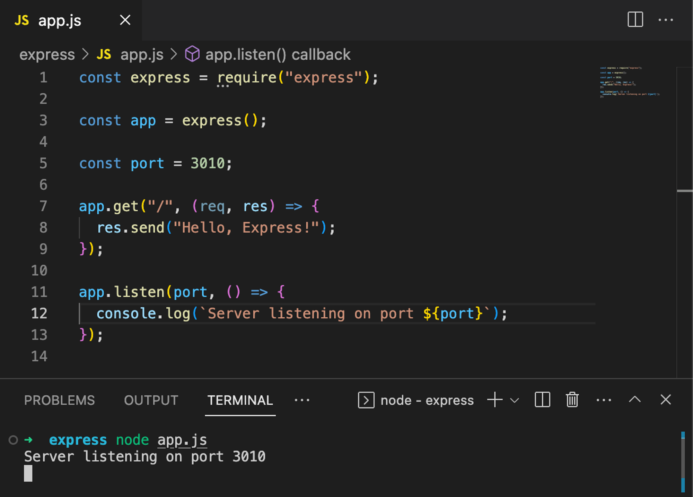This screenshot has width=693, height=497.
Task: Click the app.listen() callback breadcrumb
Action: pos(278,55)
